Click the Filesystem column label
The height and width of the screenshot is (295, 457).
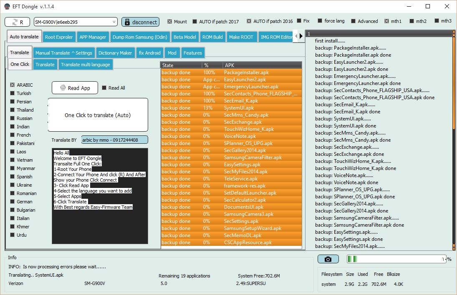pos(332,274)
